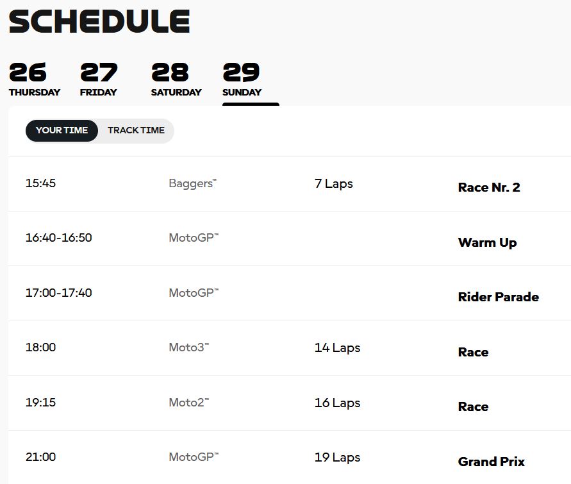The image size is (571, 484).
Task: Click the 16:40-16:50 time slot
Action: pyautogui.click(x=58, y=238)
